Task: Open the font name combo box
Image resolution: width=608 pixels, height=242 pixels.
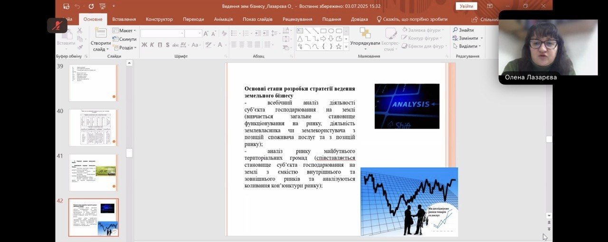Action: [162, 33]
